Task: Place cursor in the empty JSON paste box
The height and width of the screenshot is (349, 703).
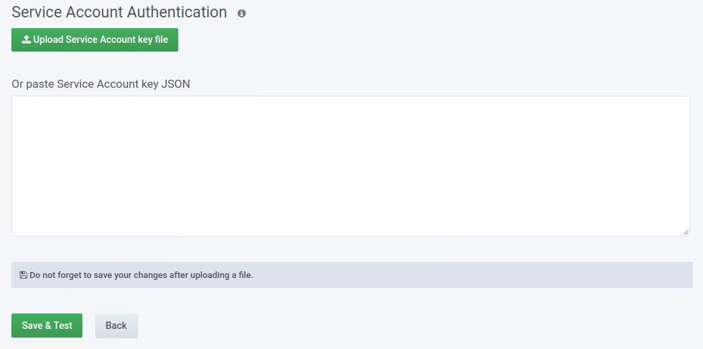Action: [x=350, y=166]
